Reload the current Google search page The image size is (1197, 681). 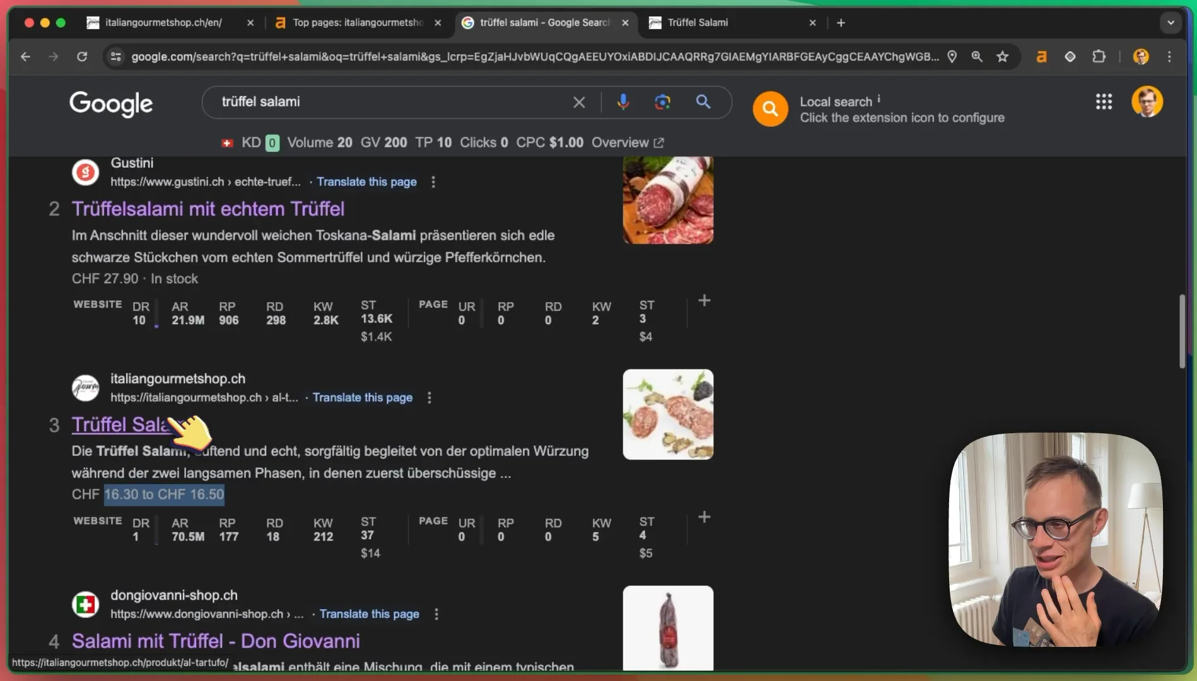(82, 57)
